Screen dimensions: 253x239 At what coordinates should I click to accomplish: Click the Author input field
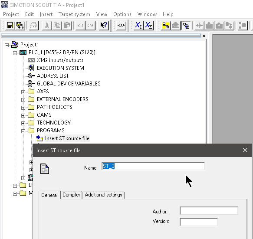coord(209,211)
